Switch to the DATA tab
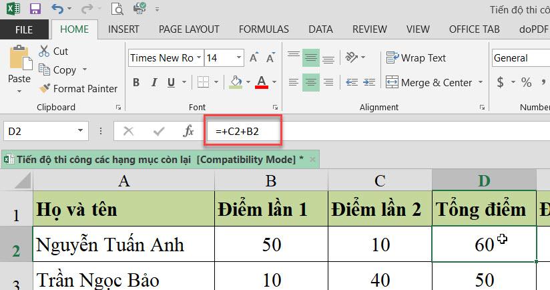550x290 pixels. click(x=320, y=29)
